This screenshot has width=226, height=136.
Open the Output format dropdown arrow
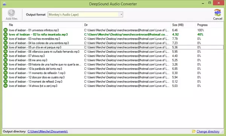pyautogui.click(x=121, y=14)
